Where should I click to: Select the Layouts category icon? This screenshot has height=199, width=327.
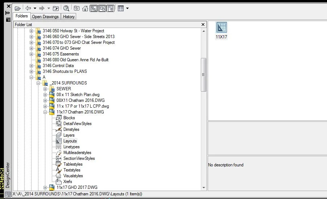click(x=59, y=141)
